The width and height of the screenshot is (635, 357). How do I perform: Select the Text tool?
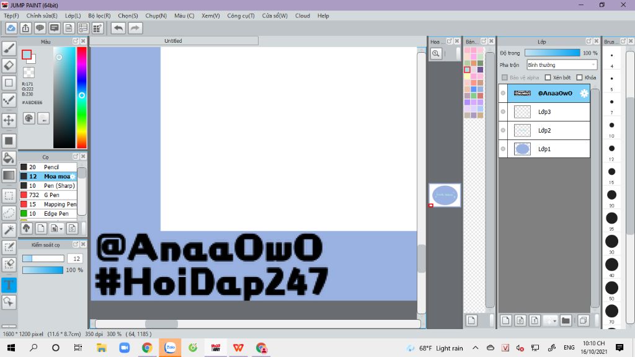tap(9, 285)
